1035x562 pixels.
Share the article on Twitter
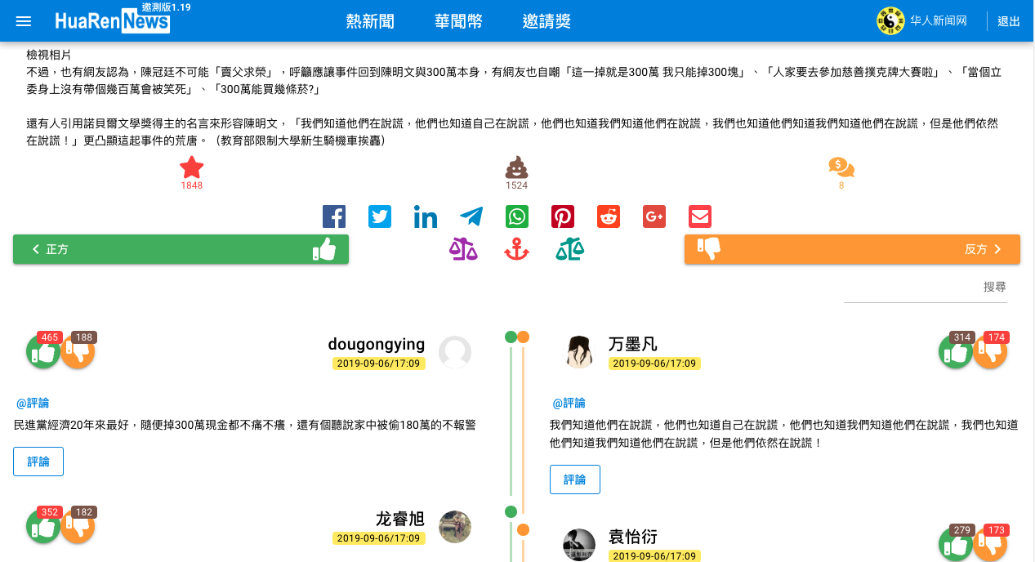379,216
